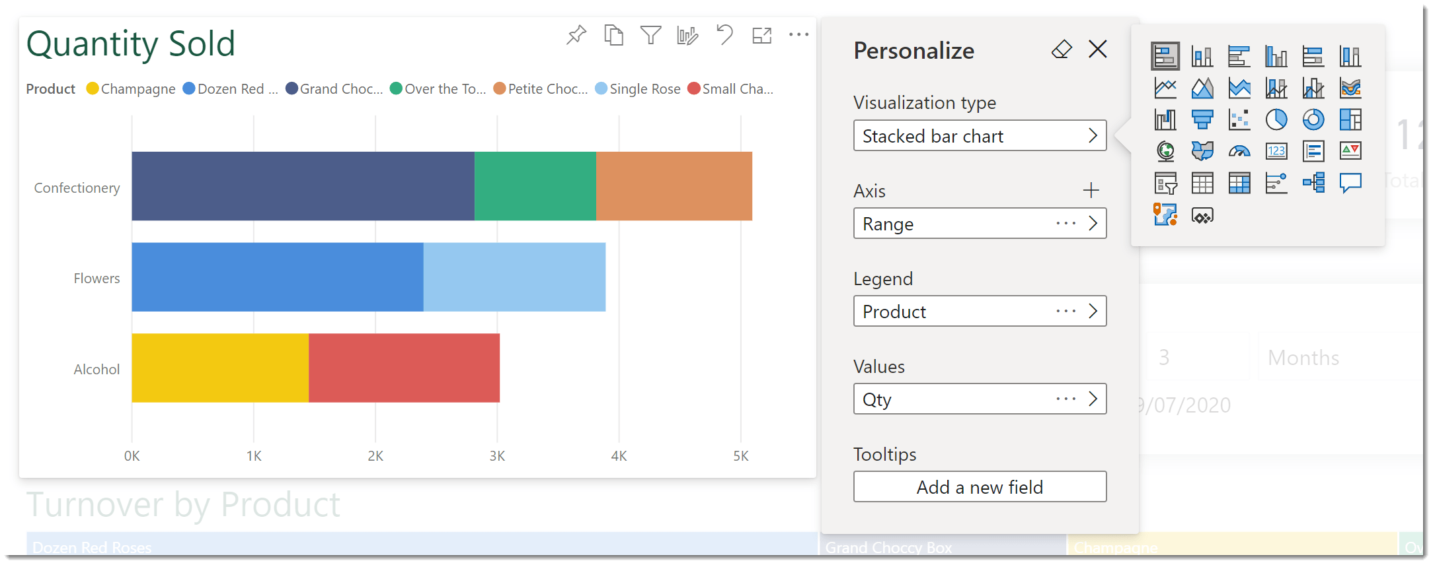The height and width of the screenshot is (565, 1433).
Task: Expand the Product legend field chevron
Action: pos(1093,311)
